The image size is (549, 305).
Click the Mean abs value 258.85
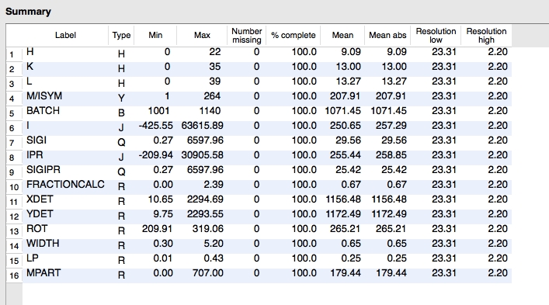pyautogui.click(x=391, y=155)
